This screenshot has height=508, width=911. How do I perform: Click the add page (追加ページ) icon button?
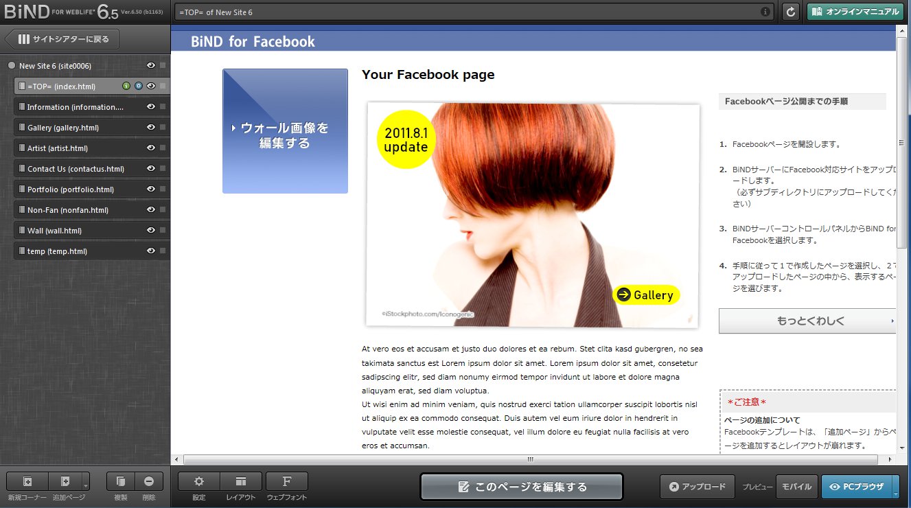point(65,481)
